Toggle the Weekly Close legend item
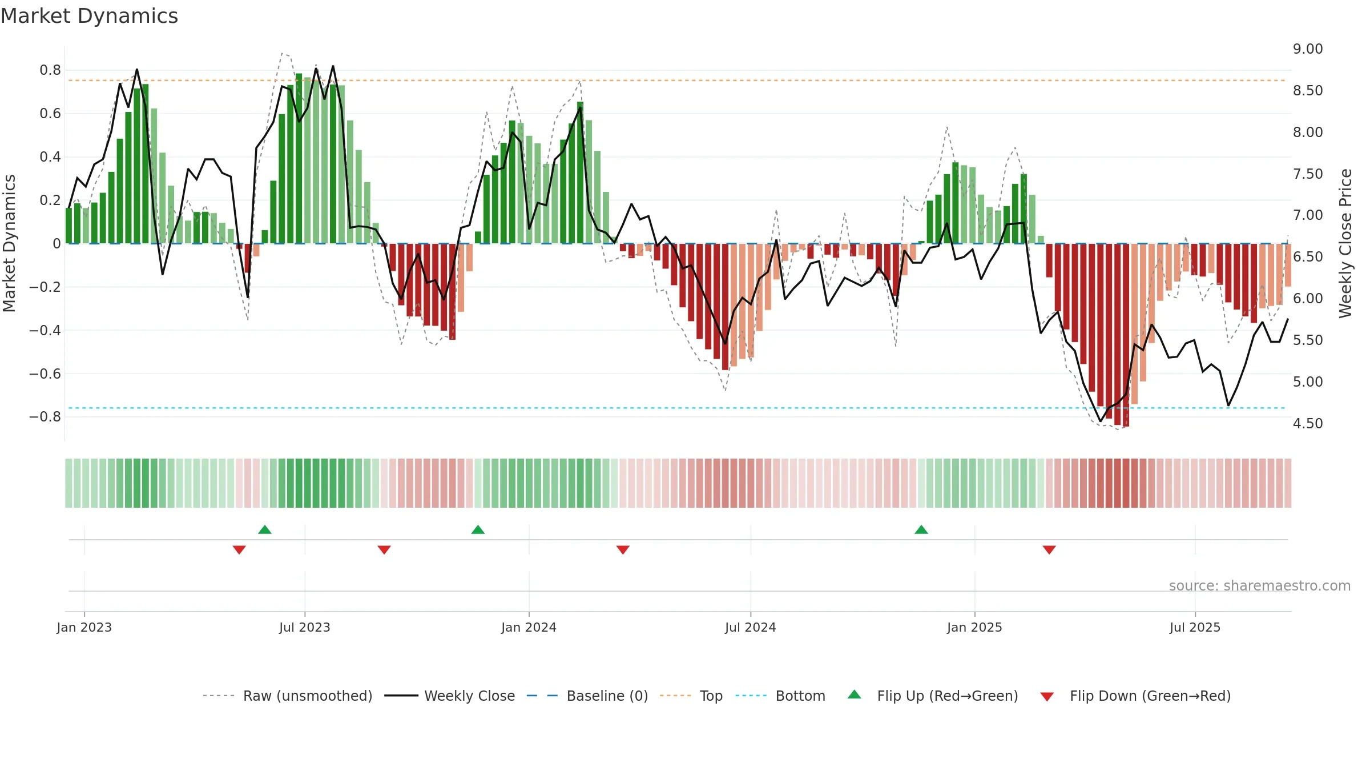The image size is (1370, 771). pyautogui.click(x=450, y=696)
